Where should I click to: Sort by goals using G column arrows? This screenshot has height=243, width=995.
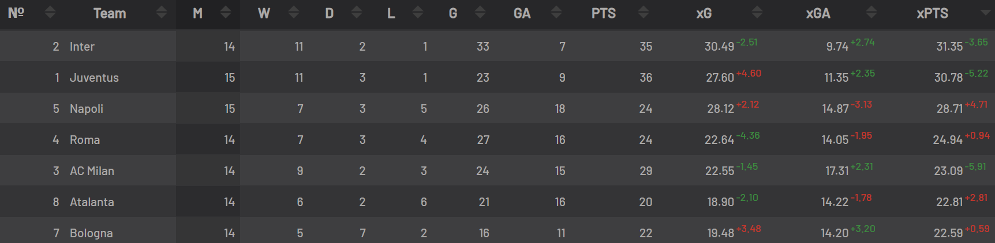pyautogui.click(x=480, y=12)
